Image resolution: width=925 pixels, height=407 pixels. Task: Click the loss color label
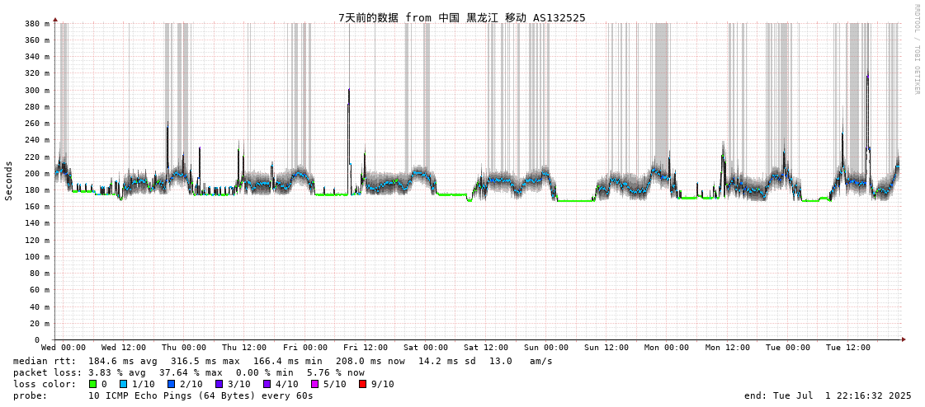pos(45,384)
